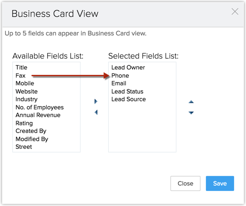Close dialog with the X icon
246x206 pixels.
(x=235, y=12)
